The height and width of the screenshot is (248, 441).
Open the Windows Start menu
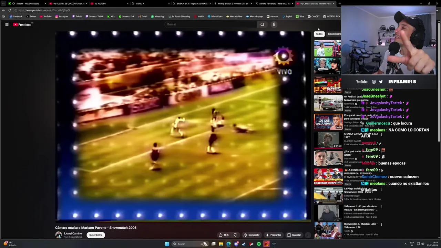click(x=167, y=244)
